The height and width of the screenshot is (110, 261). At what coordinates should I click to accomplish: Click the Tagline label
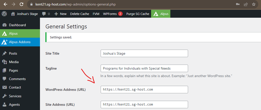[51, 68]
